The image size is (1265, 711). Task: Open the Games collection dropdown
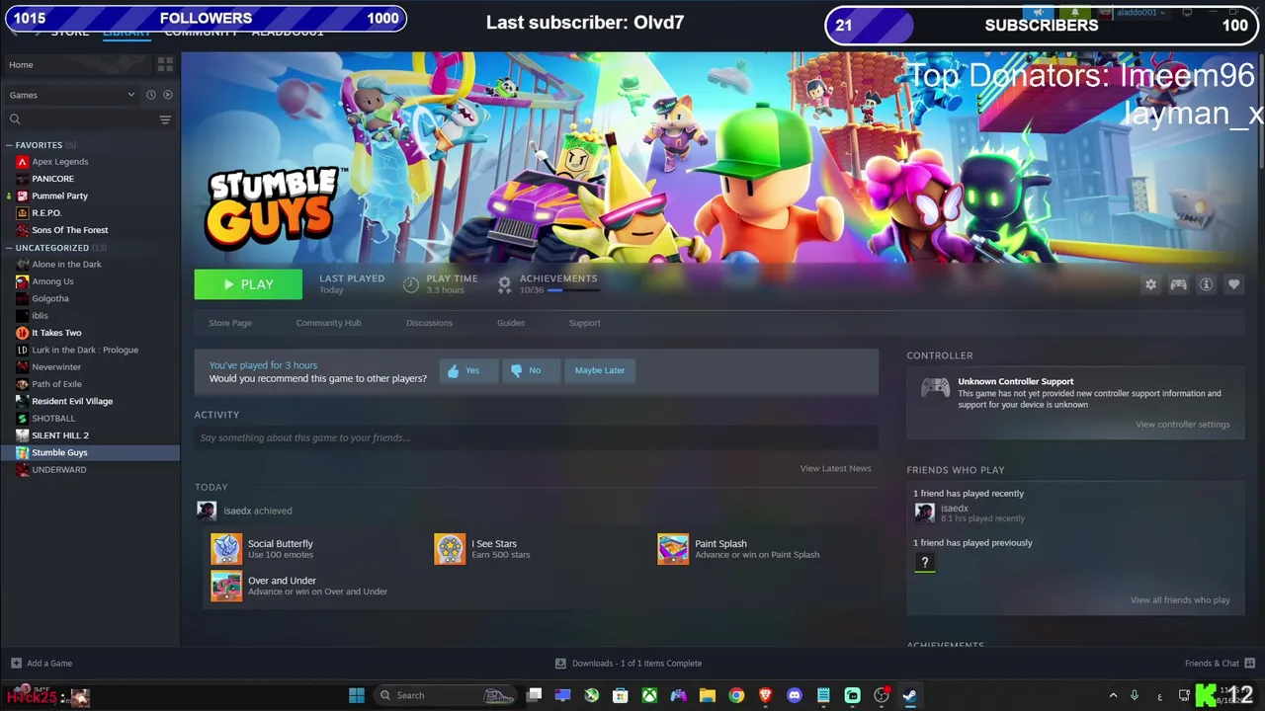pos(72,95)
